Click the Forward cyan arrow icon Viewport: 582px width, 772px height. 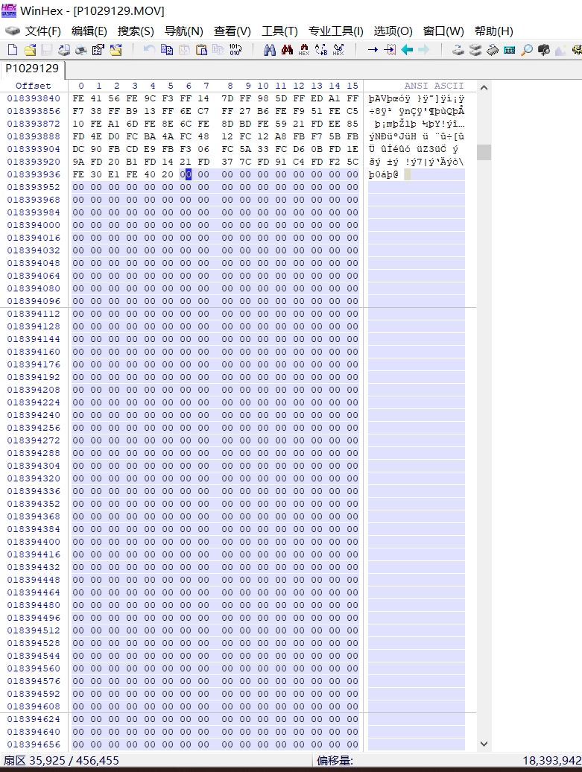pos(423,50)
